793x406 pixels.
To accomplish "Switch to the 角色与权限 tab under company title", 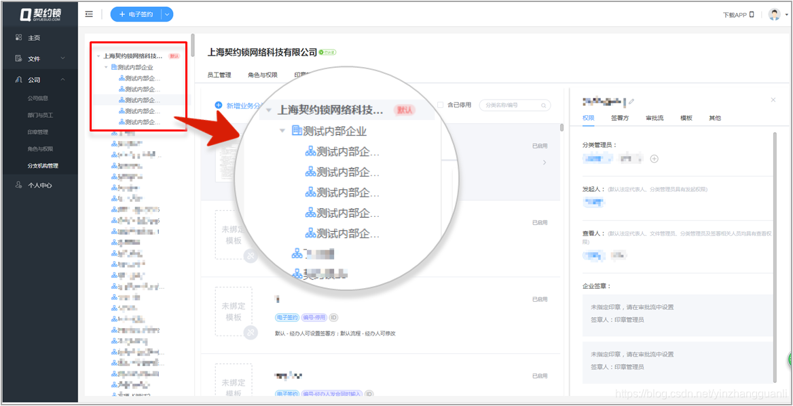I will (263, 75).
